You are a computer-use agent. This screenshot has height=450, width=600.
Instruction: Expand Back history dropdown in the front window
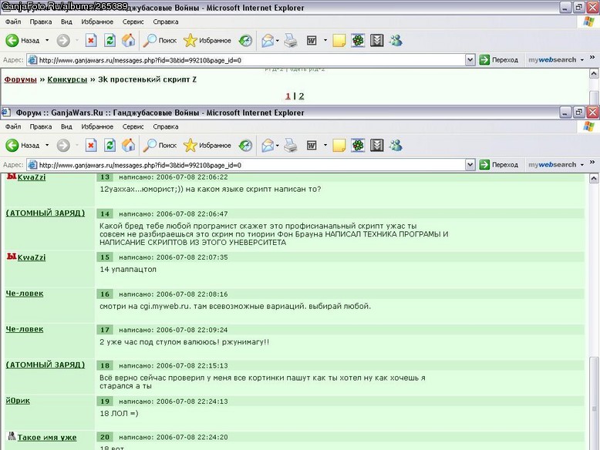pyautogui.click(x=47, y=146)
